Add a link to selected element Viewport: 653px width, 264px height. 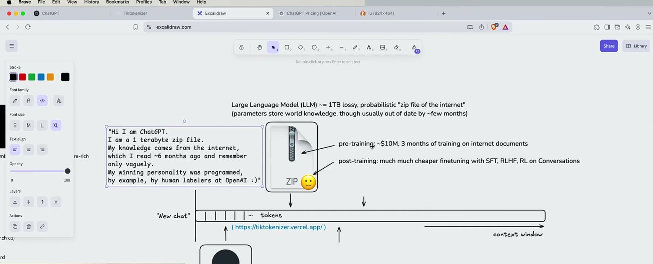[42, 226]
